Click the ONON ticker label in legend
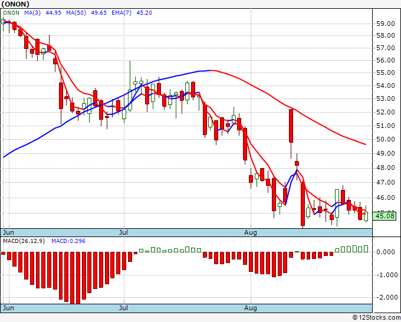Viewport: 401px width, 322px height. pos(11,12)
